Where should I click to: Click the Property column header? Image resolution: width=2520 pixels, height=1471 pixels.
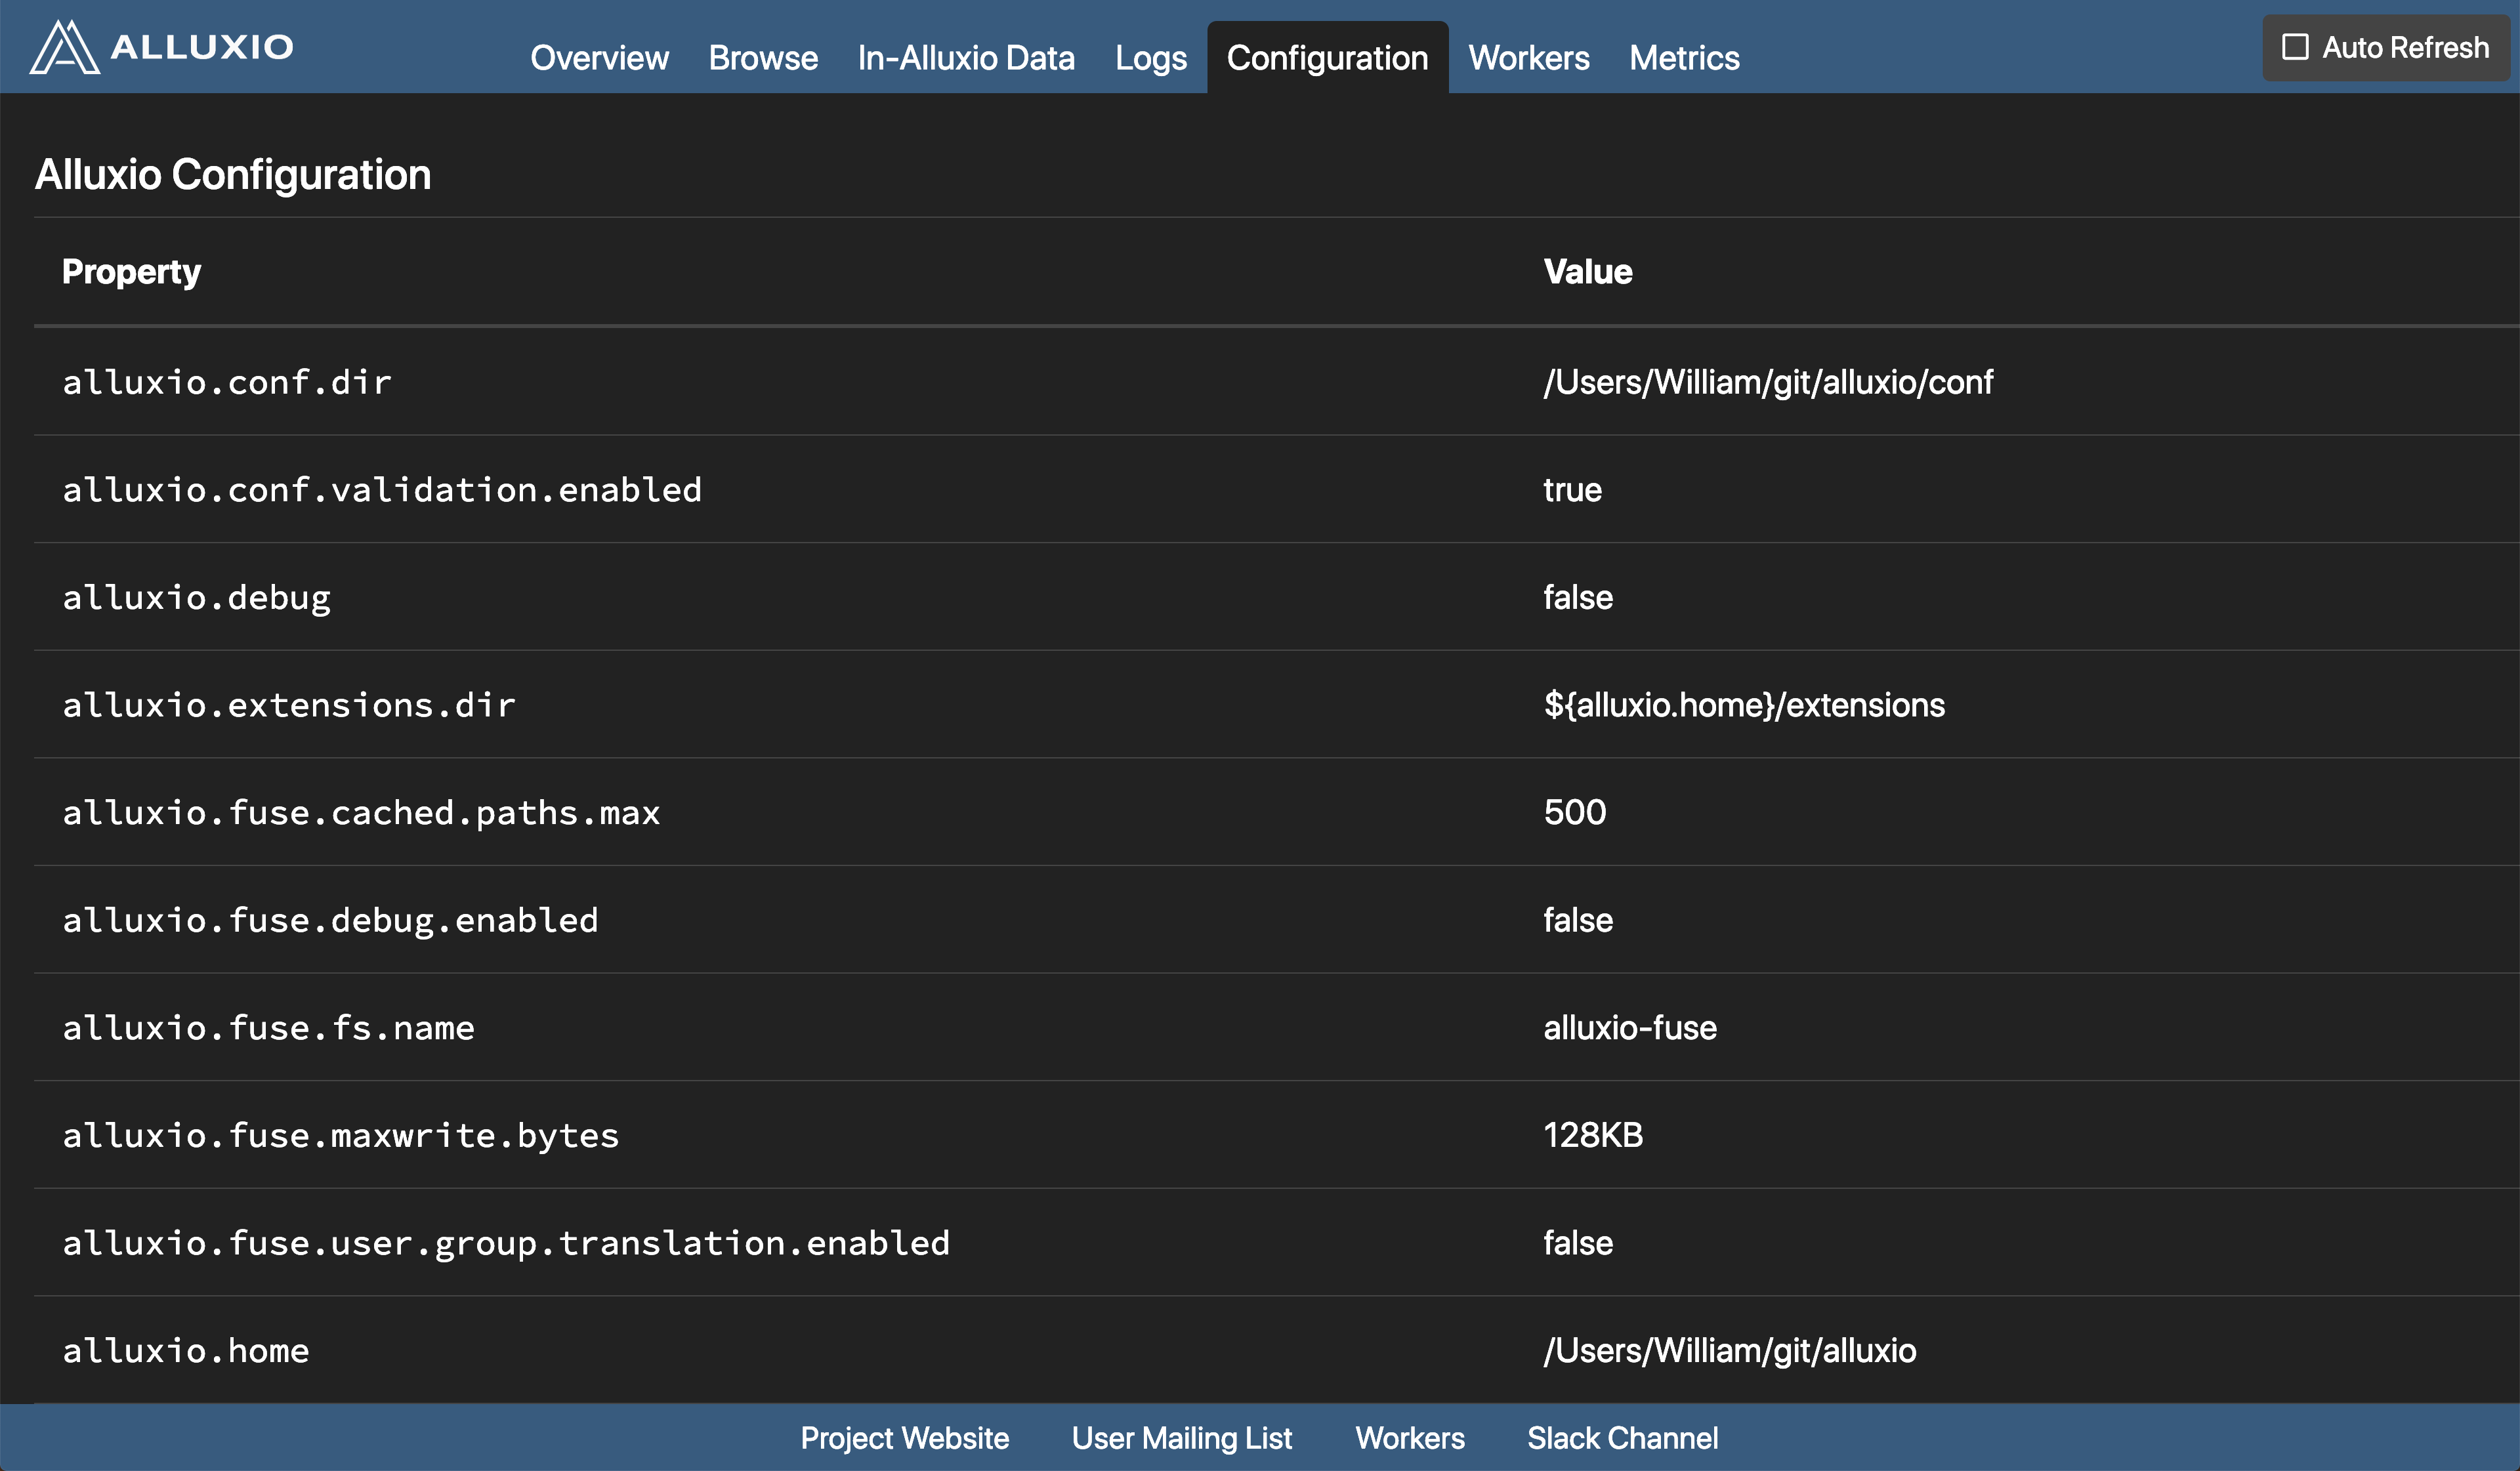[131, 272]
